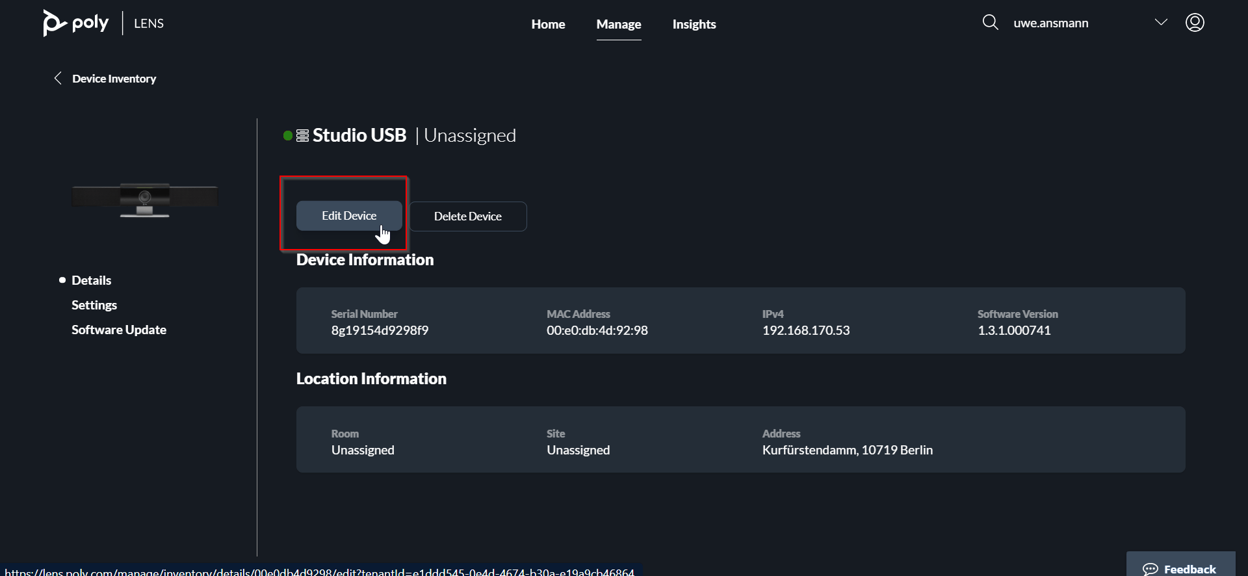Click the Site field label

click(x=556, y=434)
